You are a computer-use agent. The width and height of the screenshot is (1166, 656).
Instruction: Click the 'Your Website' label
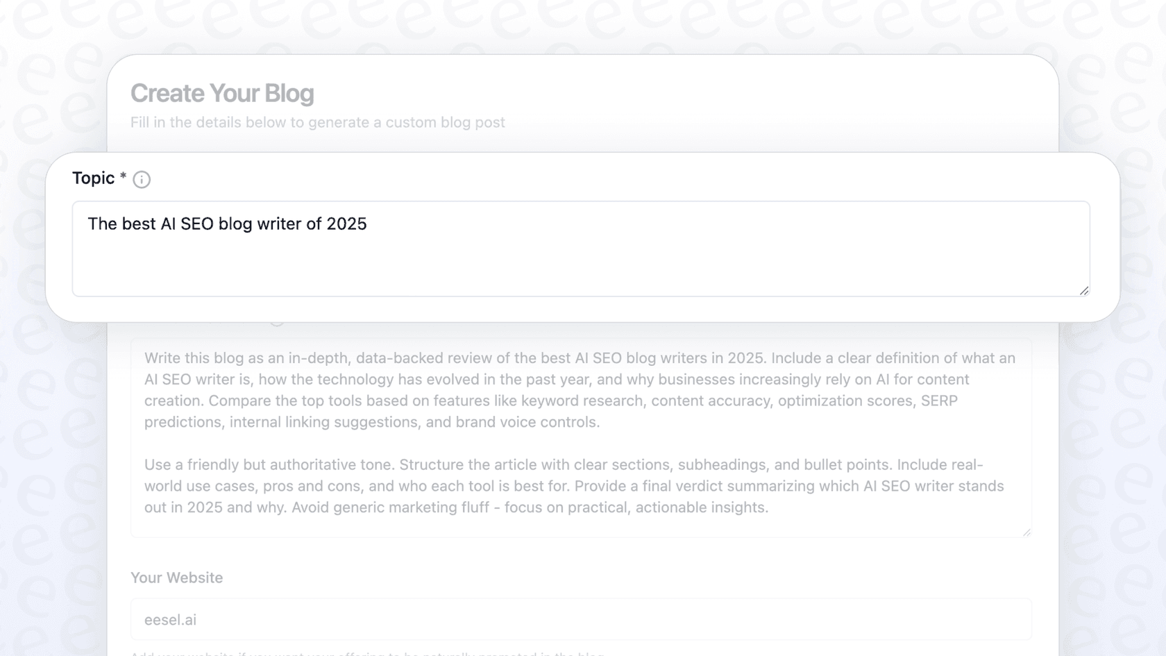click(x=176, y=578)
